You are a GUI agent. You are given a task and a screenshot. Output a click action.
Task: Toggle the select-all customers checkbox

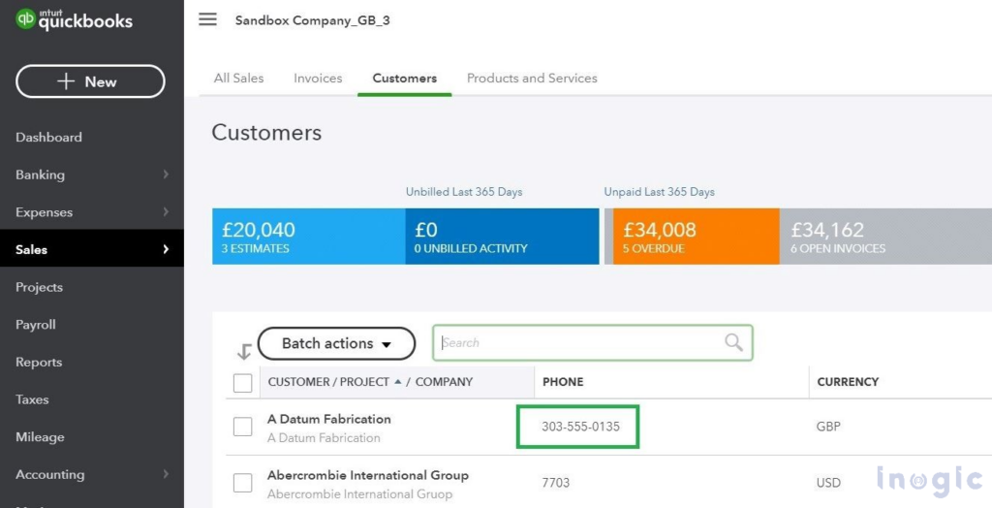pos(243,383)
